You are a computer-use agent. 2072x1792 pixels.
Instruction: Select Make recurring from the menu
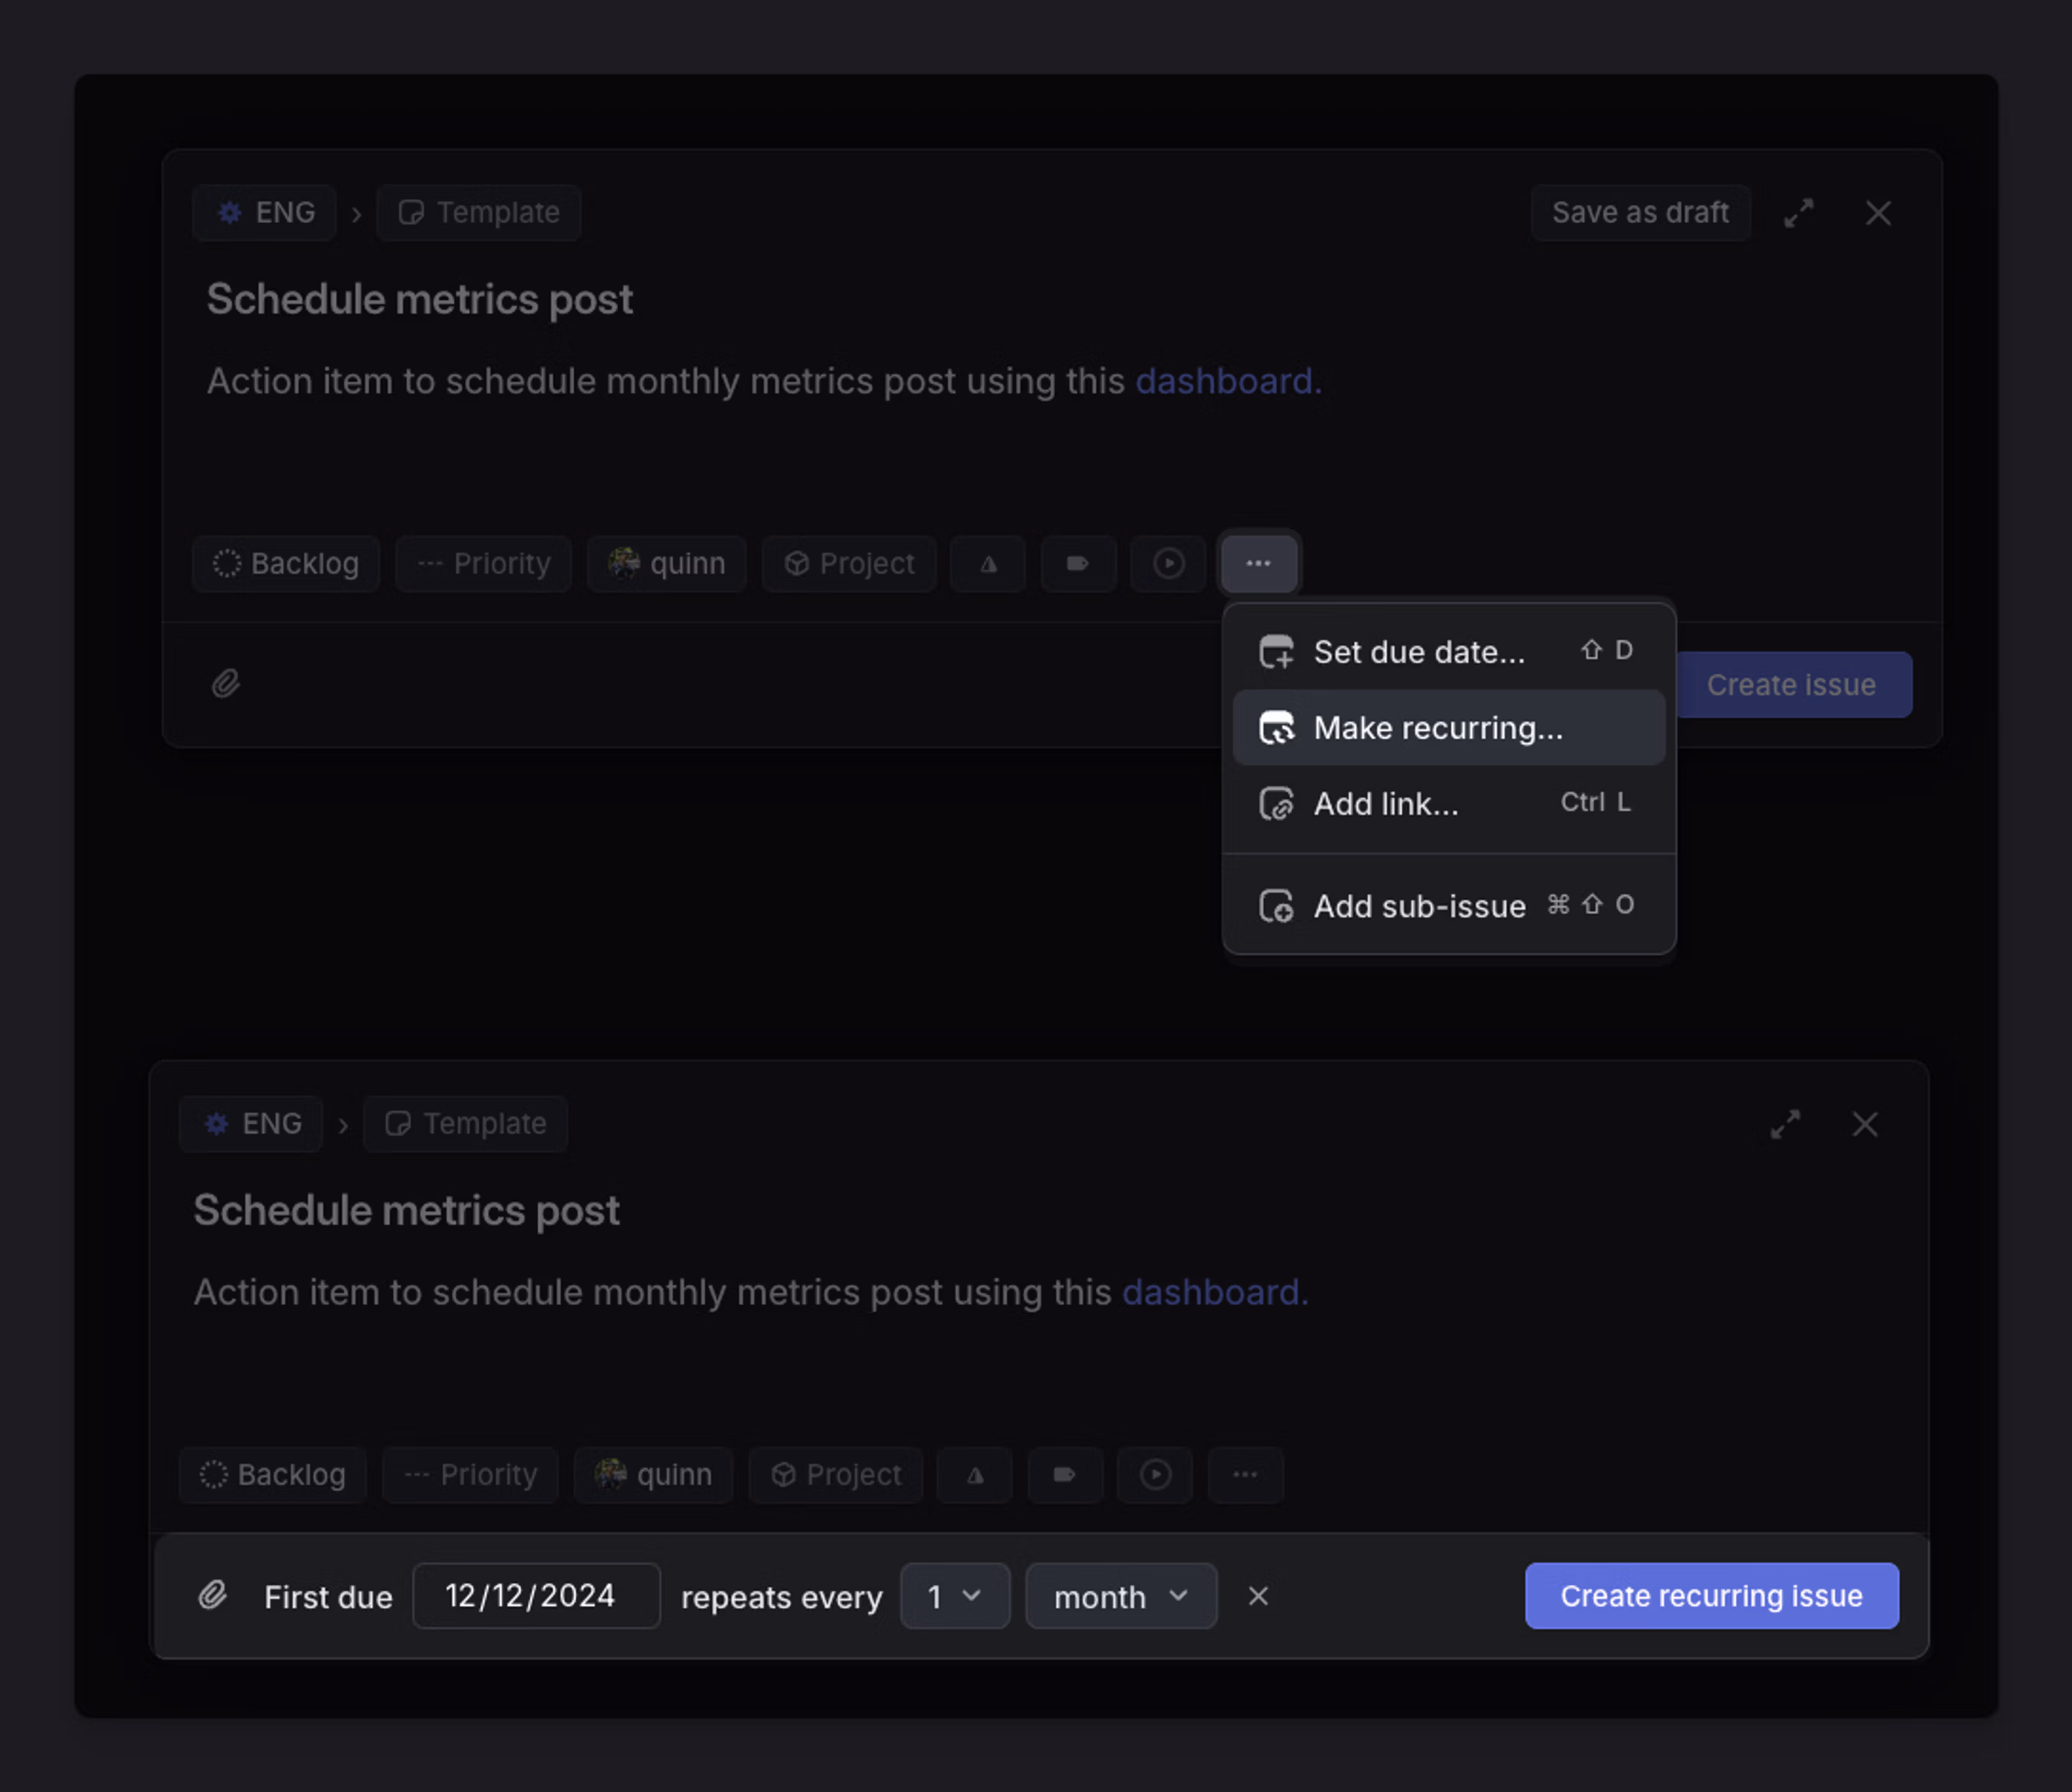pyautogui.click(x=1437, y=727)
